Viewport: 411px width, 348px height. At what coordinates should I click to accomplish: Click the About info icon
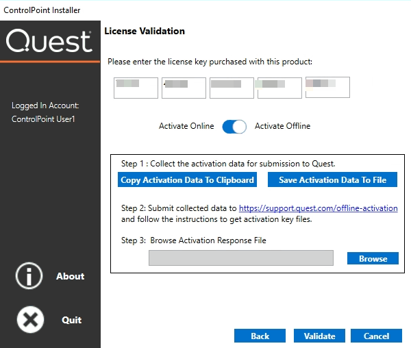tap(29, 276)
